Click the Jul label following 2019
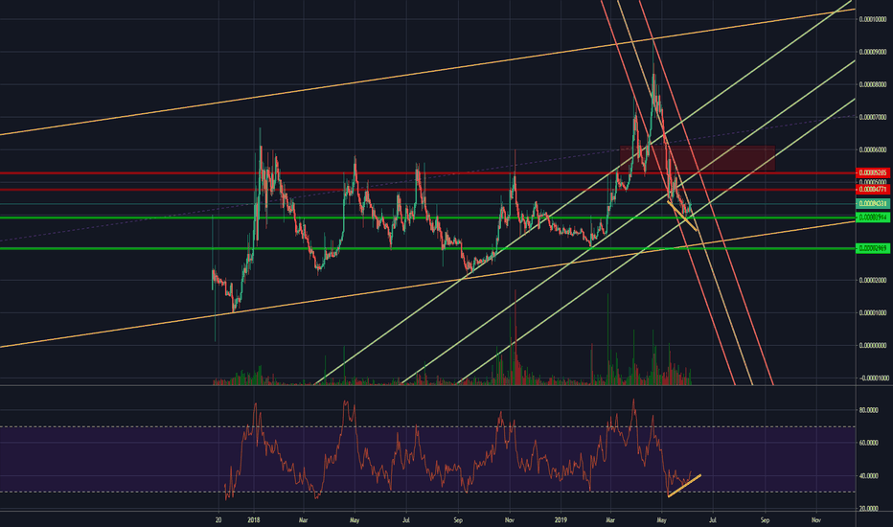 (x=713, y=520)
